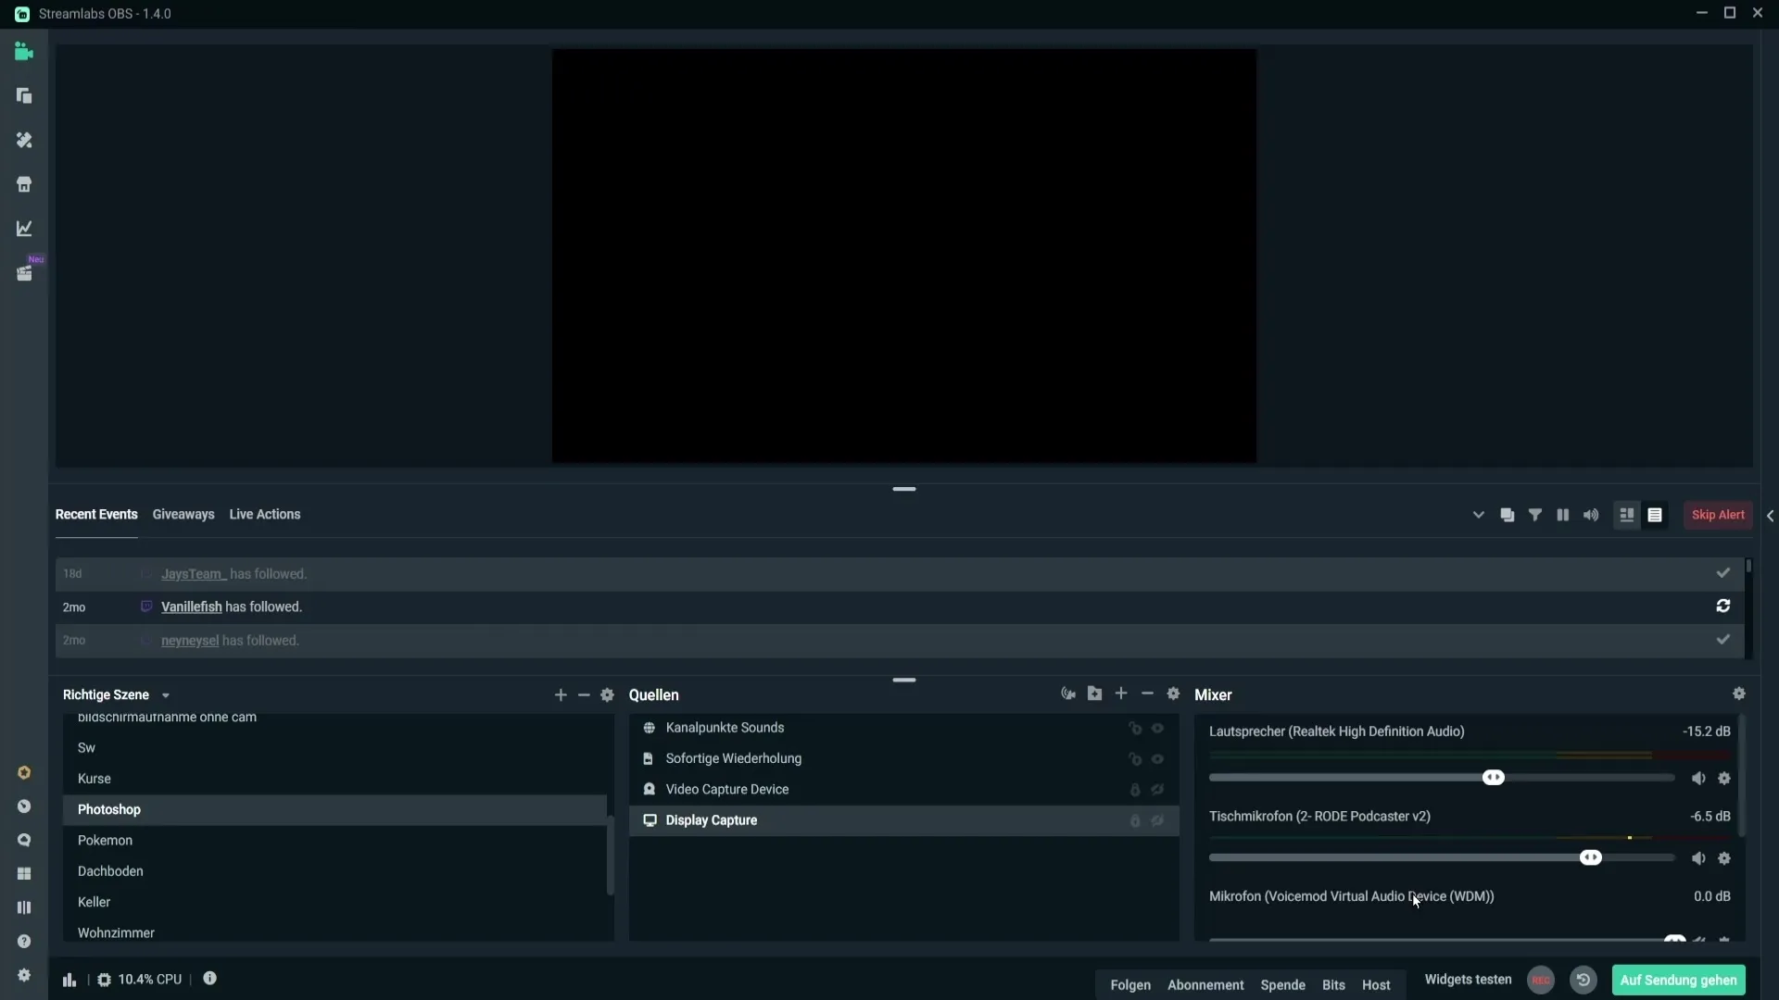
Task: Click the Scenes panel settings gear
Action: click(606, 694)
